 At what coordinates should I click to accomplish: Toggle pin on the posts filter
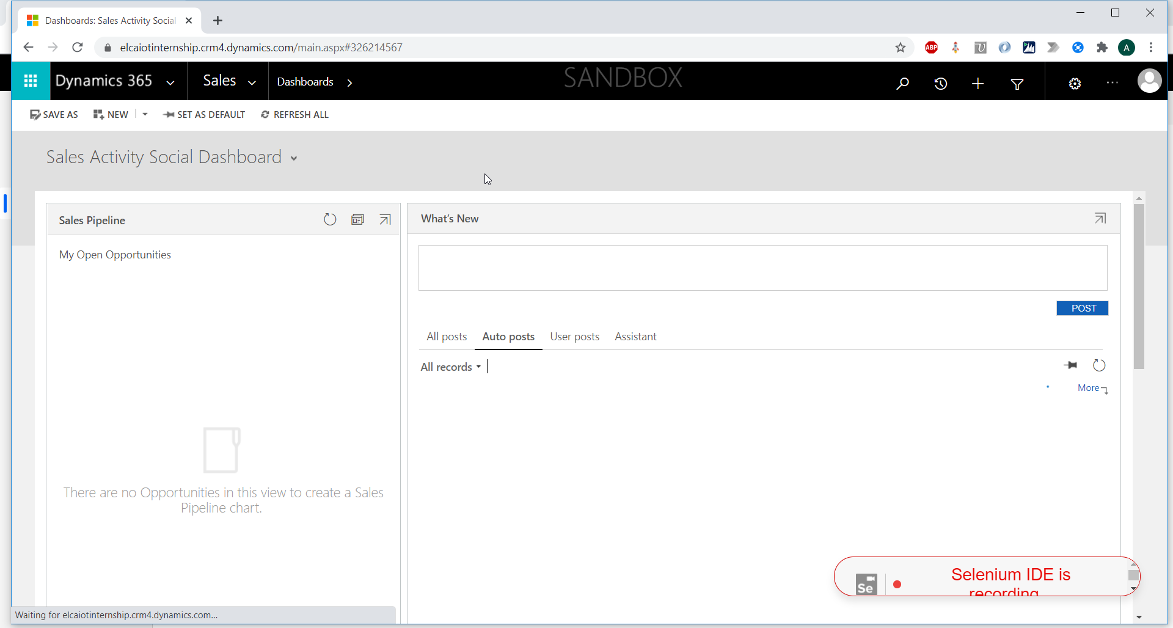1070,365
